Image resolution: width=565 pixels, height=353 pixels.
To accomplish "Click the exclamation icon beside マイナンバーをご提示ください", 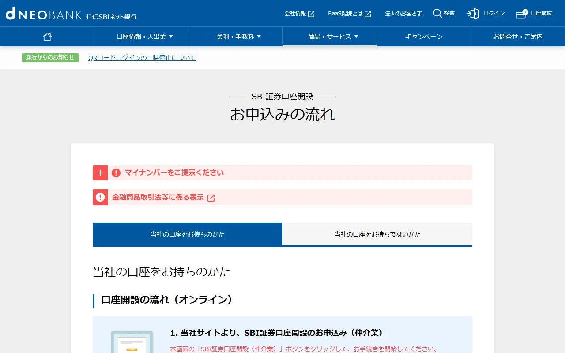I will tap(116, 173).
